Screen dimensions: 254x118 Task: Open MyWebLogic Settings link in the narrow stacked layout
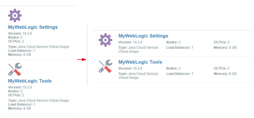(33, 27)
